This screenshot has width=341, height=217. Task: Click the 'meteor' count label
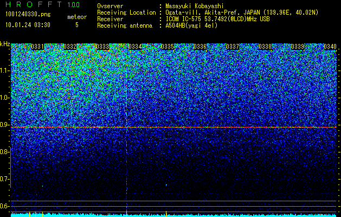point(77,17)
